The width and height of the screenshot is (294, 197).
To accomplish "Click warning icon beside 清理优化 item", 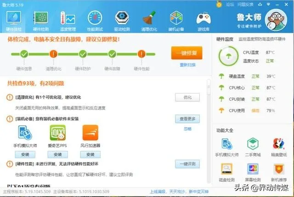I will (10, 97).
